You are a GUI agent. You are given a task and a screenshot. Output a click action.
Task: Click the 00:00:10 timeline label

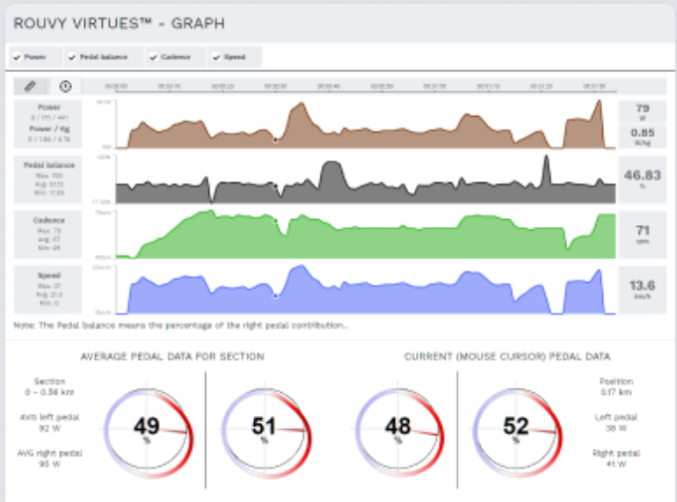pos(169,86)
